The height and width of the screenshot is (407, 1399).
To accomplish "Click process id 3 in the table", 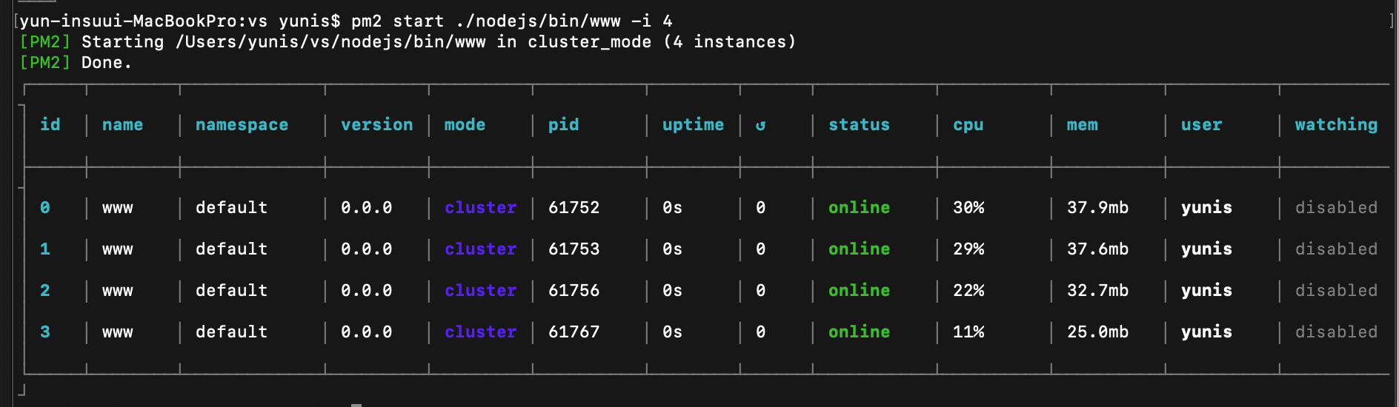I will 45,332.
